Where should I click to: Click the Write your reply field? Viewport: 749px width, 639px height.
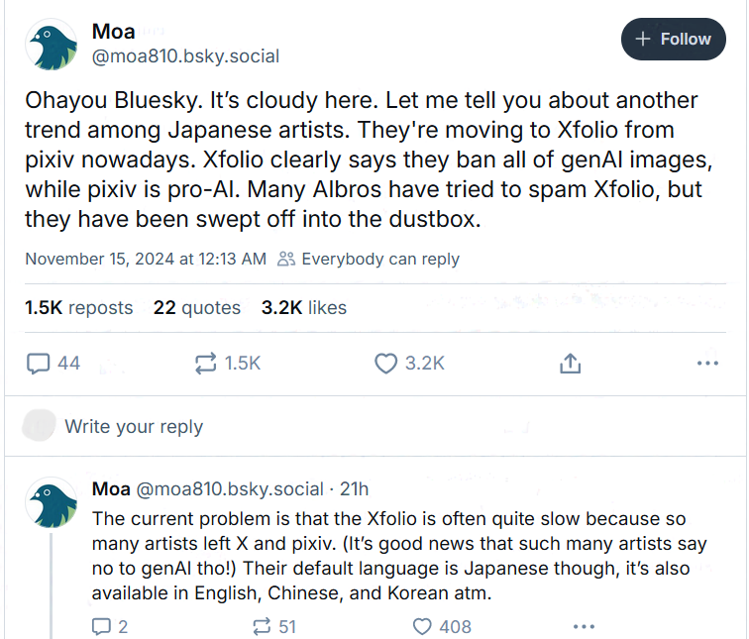(x=134, y=427)
